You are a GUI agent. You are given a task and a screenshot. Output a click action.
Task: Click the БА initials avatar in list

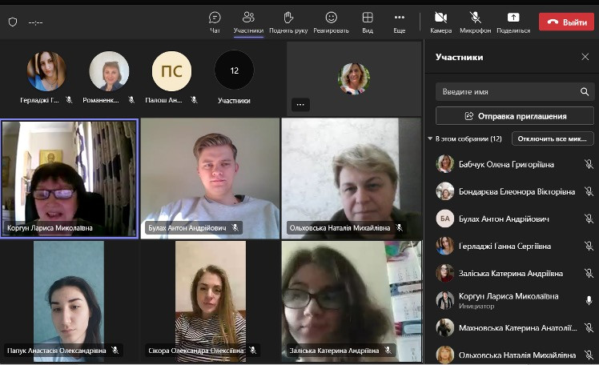(445, 219)
